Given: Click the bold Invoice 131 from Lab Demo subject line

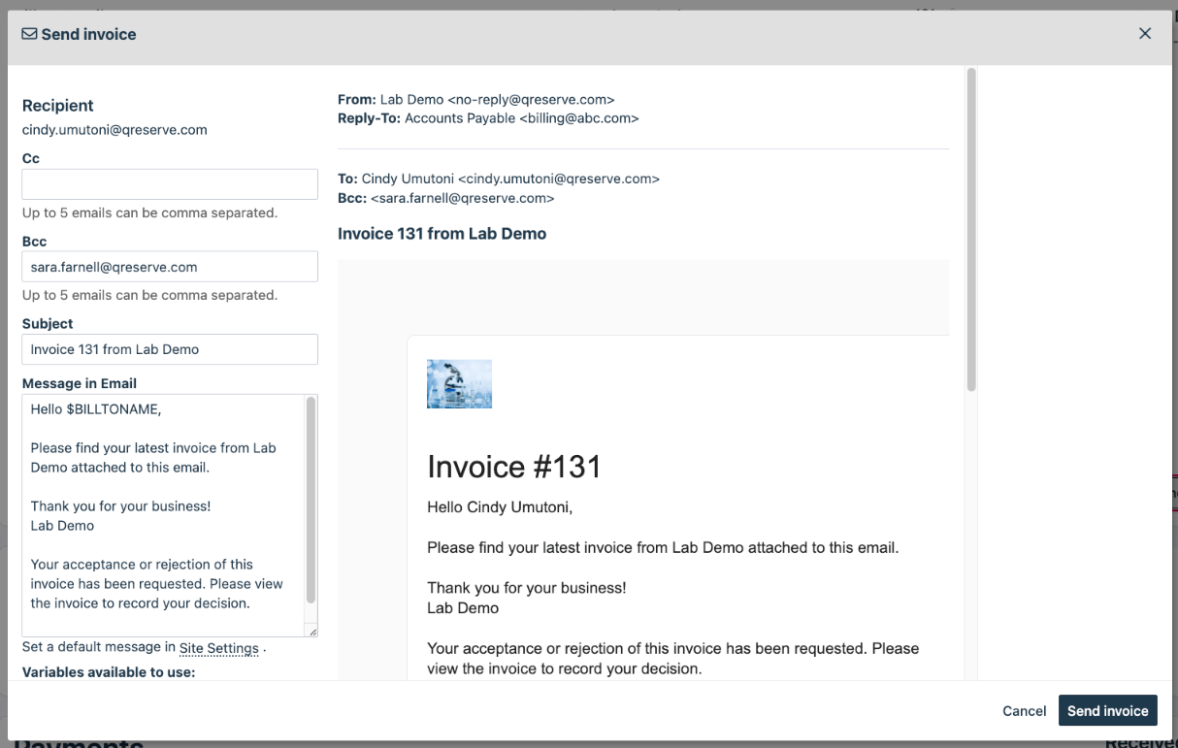Looking at the screenshot, I should pyautogui.click(x=442, y=233).
